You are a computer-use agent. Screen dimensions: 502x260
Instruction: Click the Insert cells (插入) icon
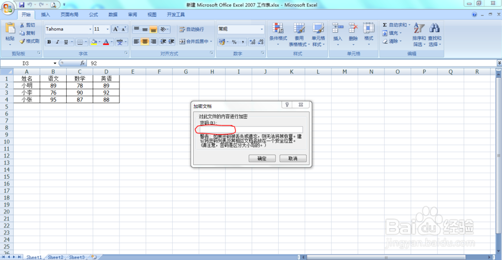[x=338, y=28]
